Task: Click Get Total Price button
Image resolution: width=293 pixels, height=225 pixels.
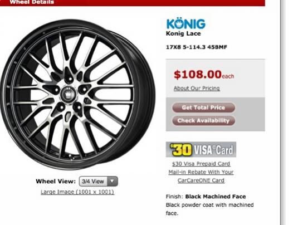Action: click(x=203, y=107)
